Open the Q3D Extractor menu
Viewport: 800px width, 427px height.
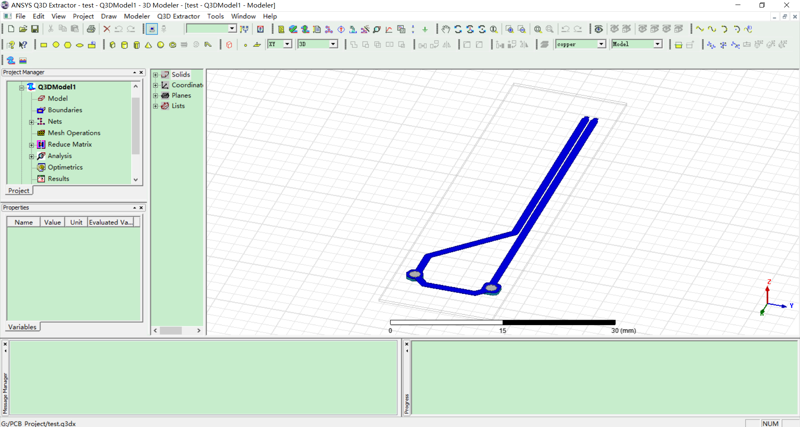(178, 16)
